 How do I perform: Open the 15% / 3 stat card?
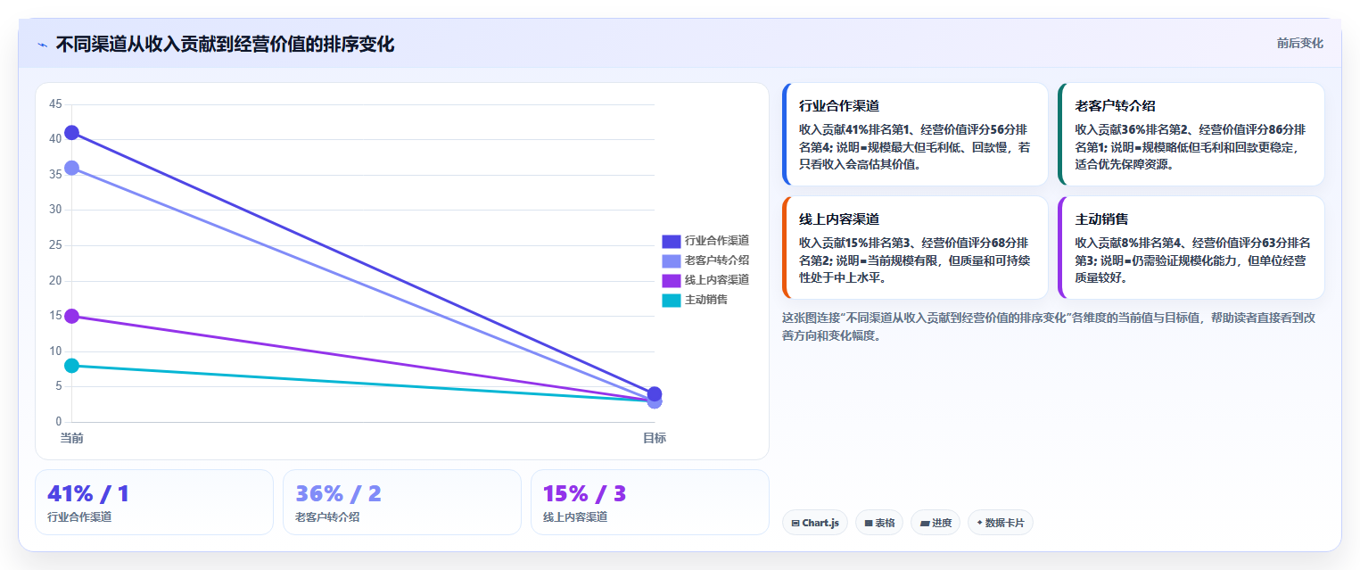650,502
